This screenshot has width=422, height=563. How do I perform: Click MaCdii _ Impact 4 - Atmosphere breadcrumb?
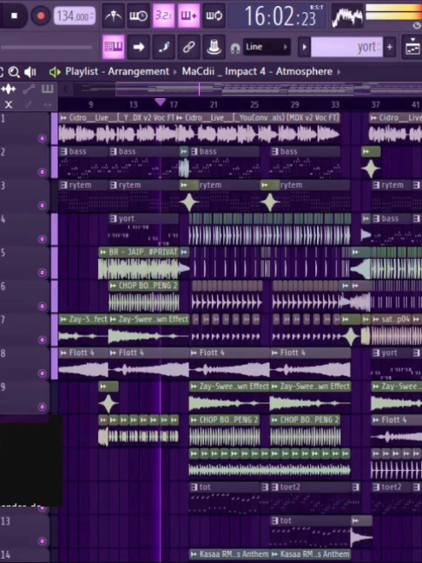tap(257, 71)
